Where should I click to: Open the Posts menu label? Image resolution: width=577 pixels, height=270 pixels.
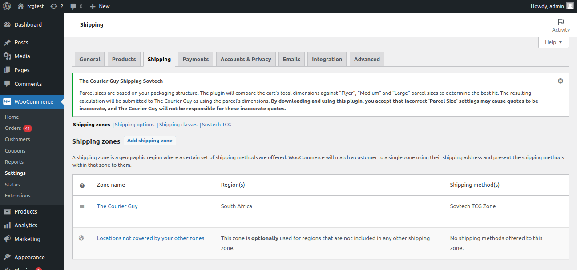pyautogui.click(x=21, y=43)
